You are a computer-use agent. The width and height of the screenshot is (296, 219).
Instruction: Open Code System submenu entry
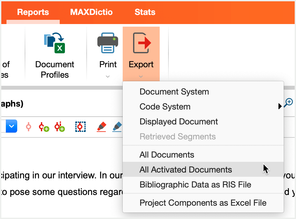pyautogui.click(x=203, y=107)
